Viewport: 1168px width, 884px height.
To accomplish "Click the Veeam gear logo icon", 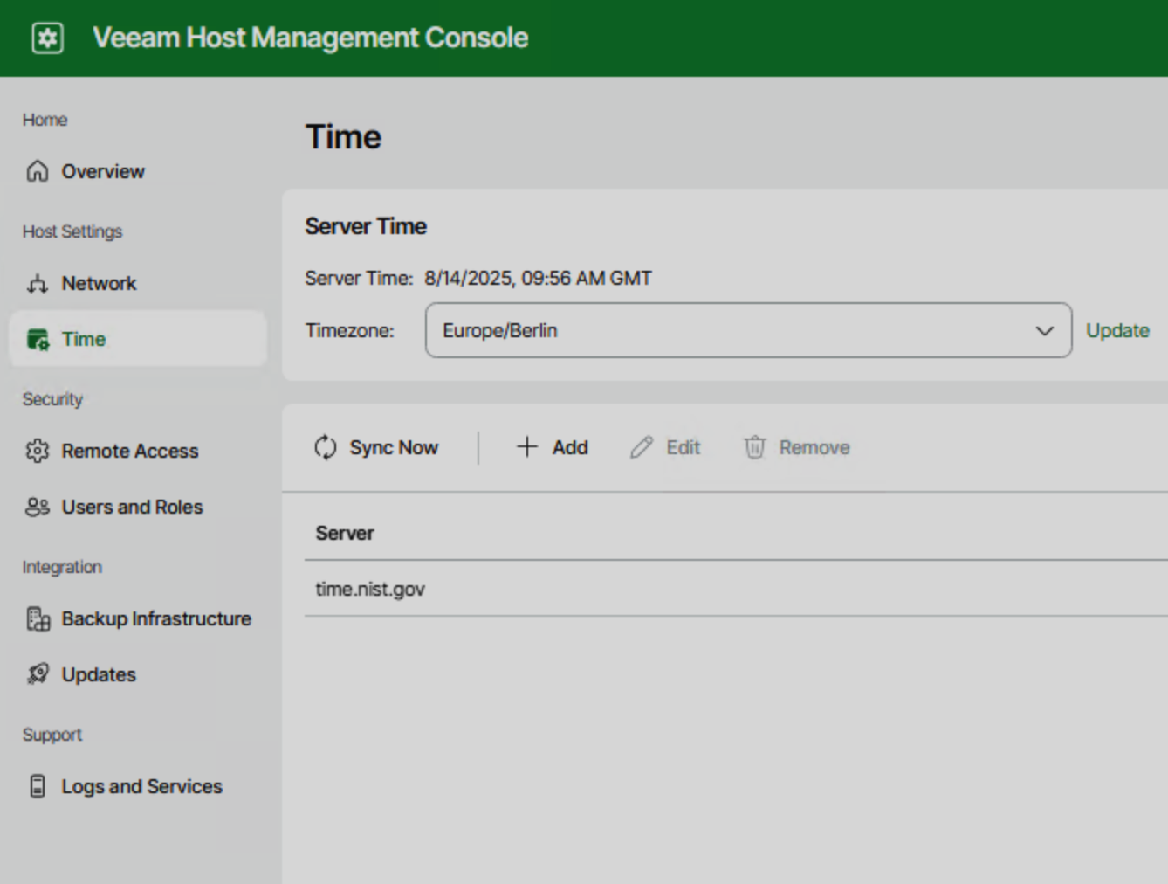I will coord(47,38).
